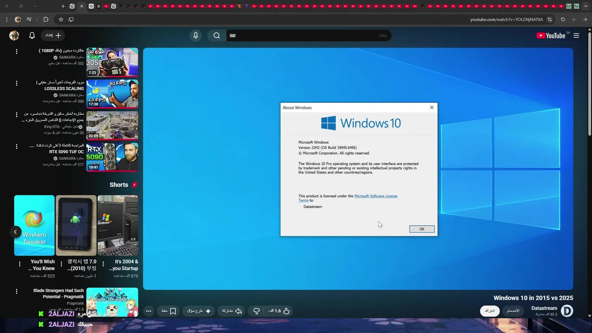
Task: Open options menu for King GTA video
Action: [x=17, y=115]
